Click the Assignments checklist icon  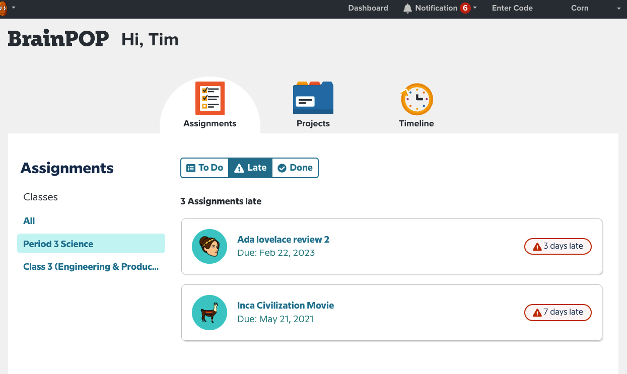[x=210, y=99]
